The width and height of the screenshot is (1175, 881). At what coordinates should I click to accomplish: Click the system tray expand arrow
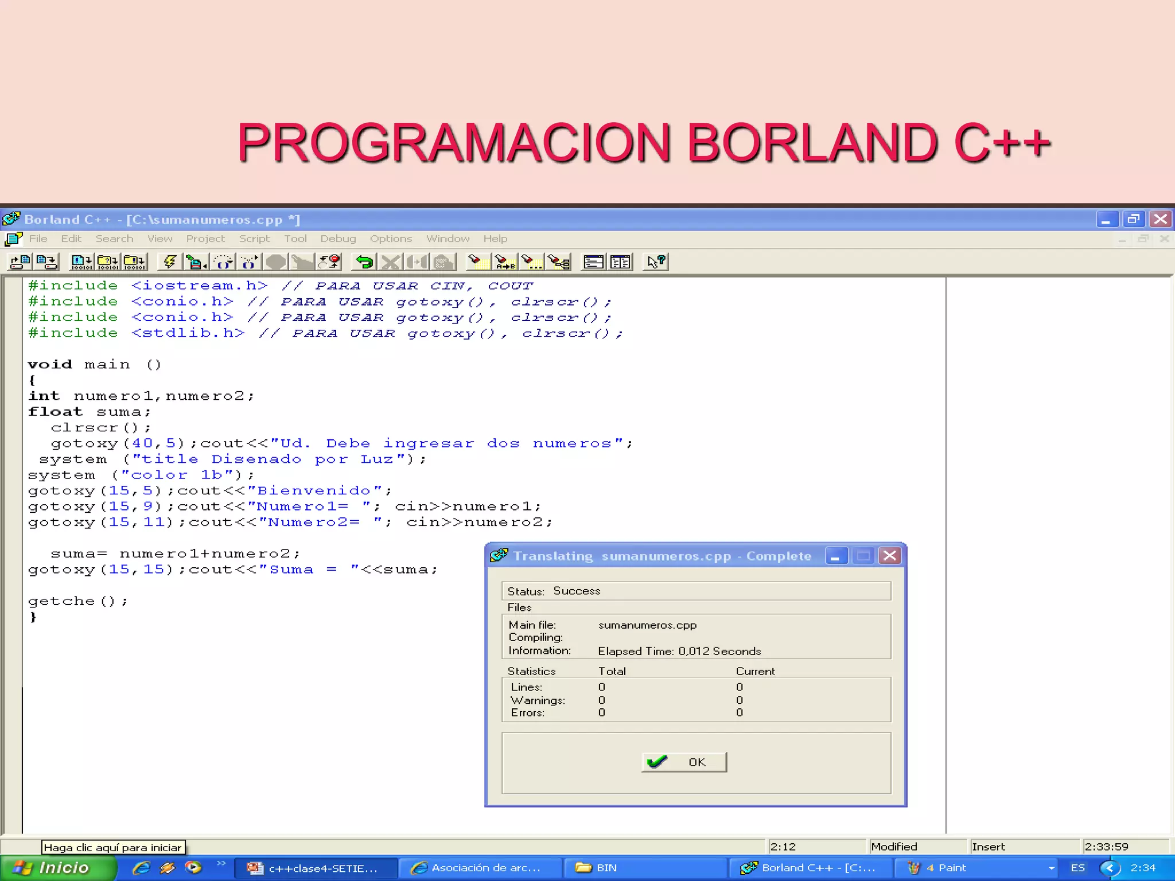click(1110, 868)
